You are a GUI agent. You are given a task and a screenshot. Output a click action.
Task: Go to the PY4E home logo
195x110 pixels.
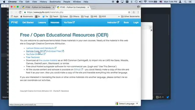pos(14,22)
